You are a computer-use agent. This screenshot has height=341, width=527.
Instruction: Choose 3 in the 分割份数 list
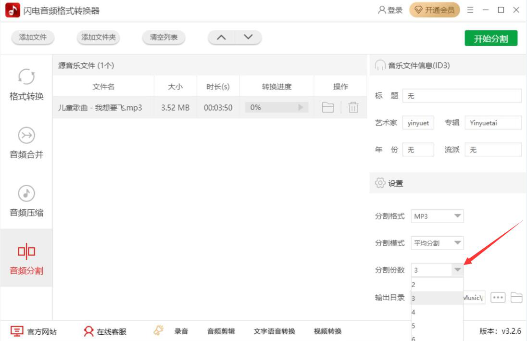pyautogui.click(x=437, y=298)
